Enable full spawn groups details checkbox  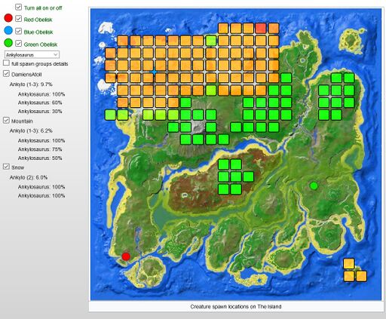7,63
